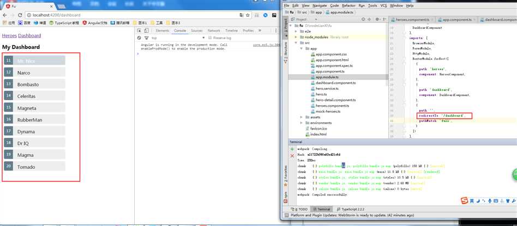The image size is (517, 226).
Task: Select hero RubberMan in list
Action: coord(34,120)
